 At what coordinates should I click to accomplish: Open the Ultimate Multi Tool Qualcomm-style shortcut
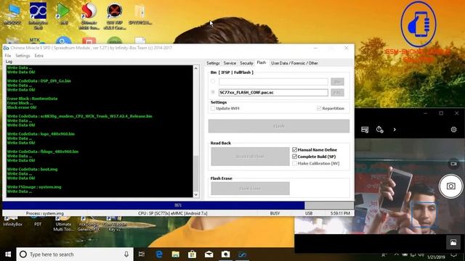pyautogui.click(x=89, y=16)
